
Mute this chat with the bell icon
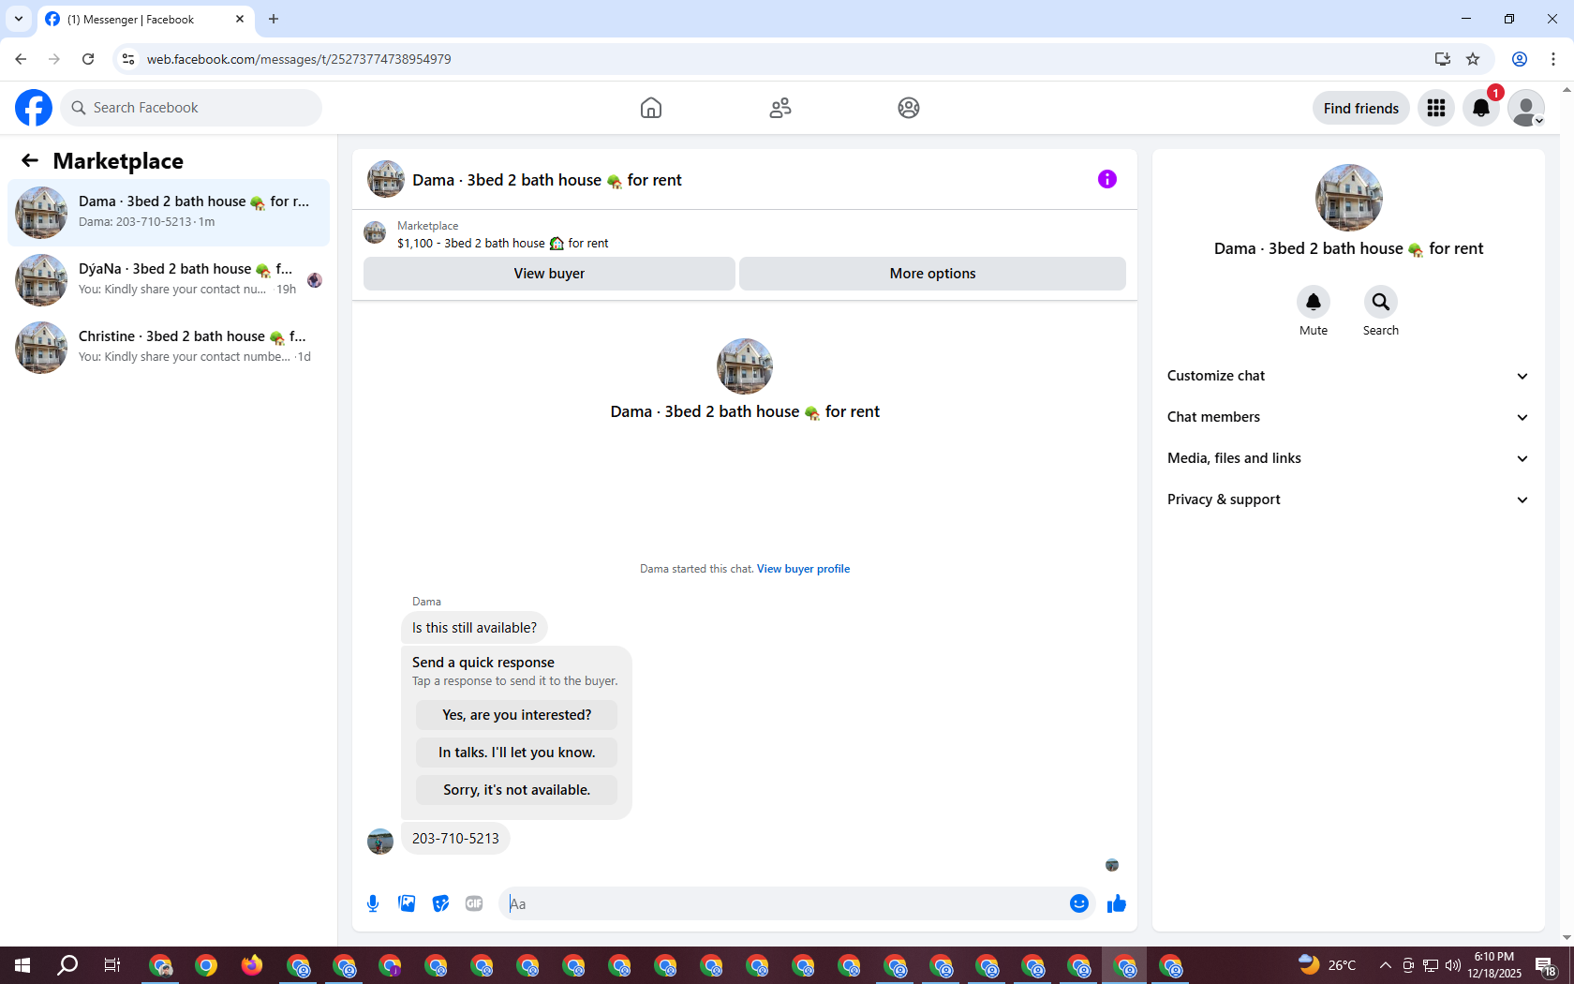tap(1314, 302)
